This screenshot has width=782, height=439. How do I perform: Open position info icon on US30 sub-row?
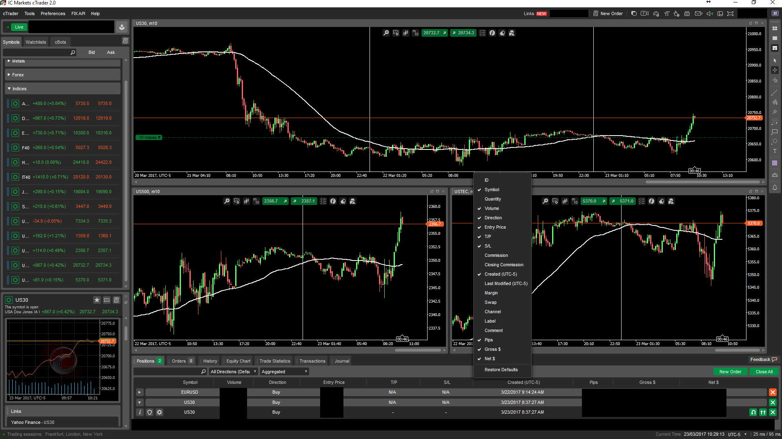coord(140,412)
